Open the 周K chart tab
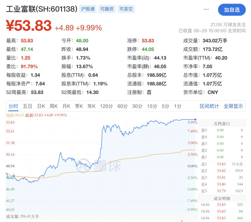 pos(54,106)
